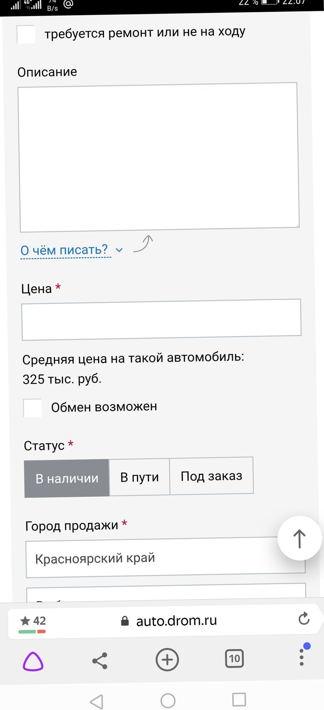Tap the site rating star 42
324x710 pixels.
[33, 621]
